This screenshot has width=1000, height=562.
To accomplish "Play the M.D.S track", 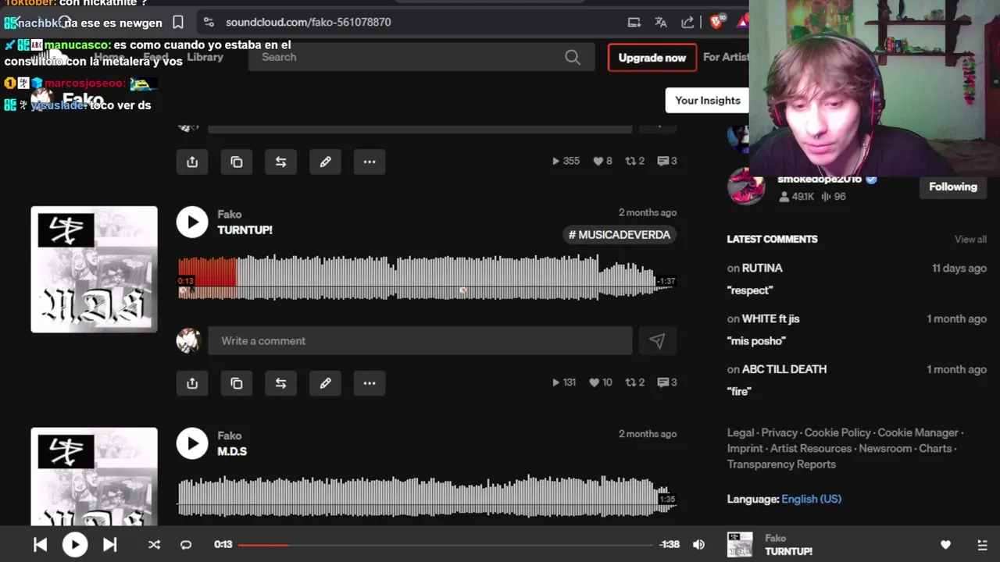I will pyautogui.click(x=192, y=443).
